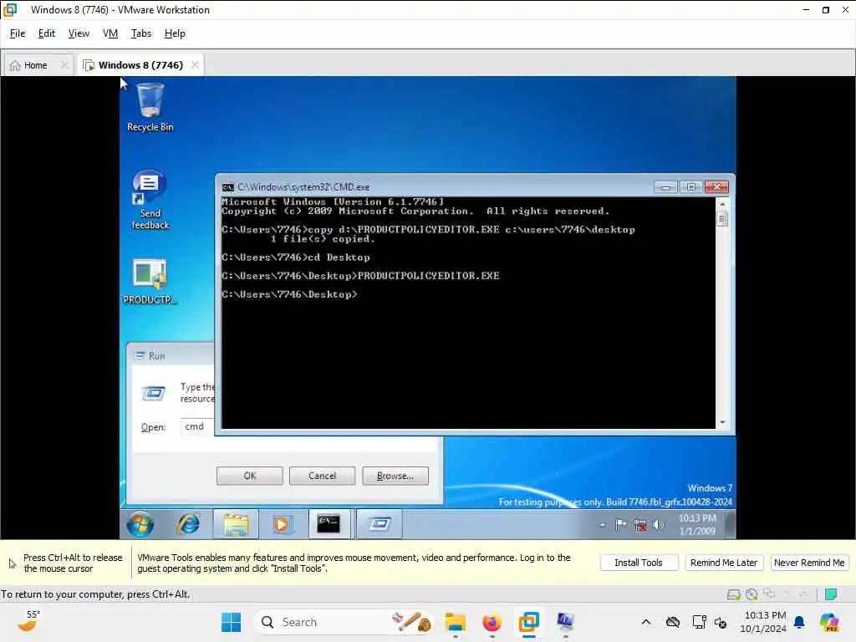Screen dimensions: 856x642
Task: Open the host Windows Start button
Action: click(232, 622)
